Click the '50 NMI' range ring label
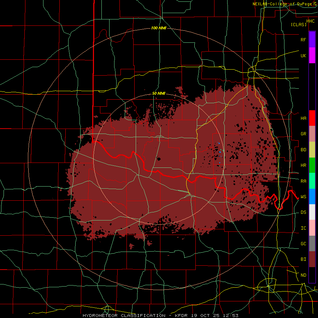 [x=159, y=94]
